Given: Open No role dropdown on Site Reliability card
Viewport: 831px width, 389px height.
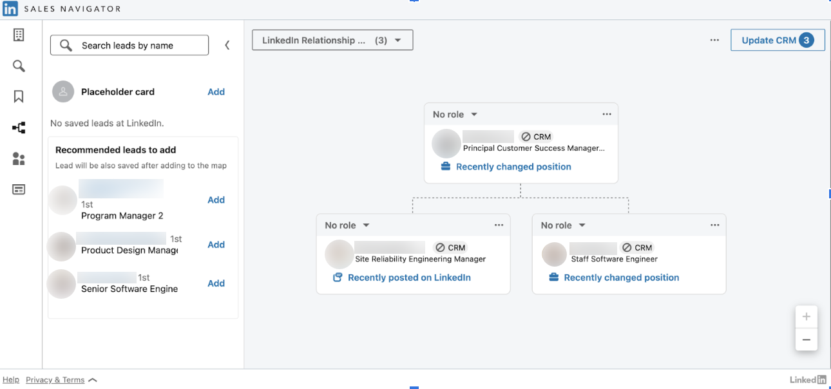Looking at the screenshot, I should (347, 225).
